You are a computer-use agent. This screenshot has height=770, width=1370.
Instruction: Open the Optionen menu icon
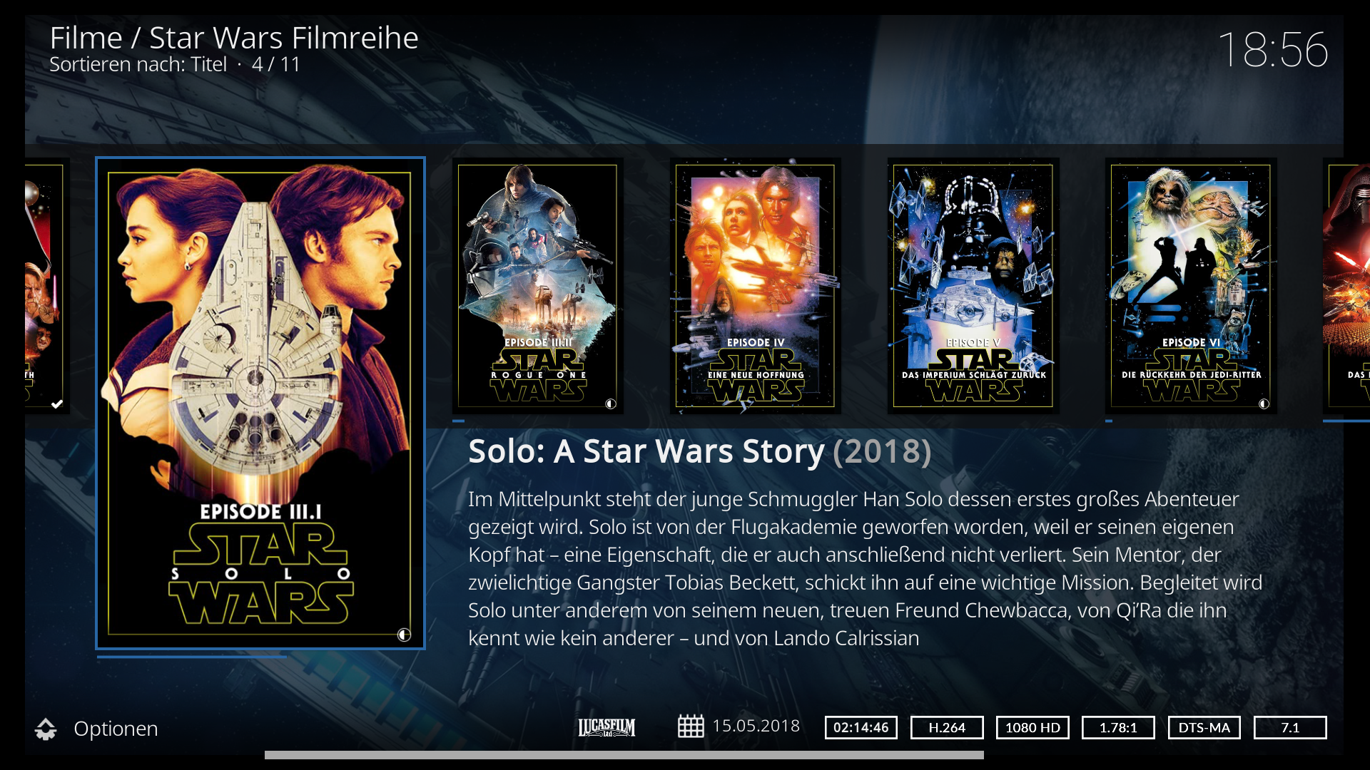click(x=46, y=729)
